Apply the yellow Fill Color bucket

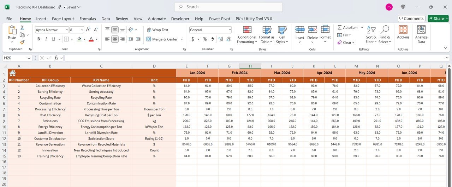[79, 39]
